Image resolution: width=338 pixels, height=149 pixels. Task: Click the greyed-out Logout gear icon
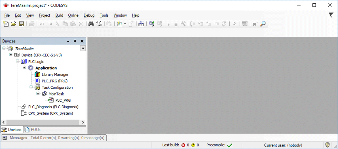click(x=159, y=24)
